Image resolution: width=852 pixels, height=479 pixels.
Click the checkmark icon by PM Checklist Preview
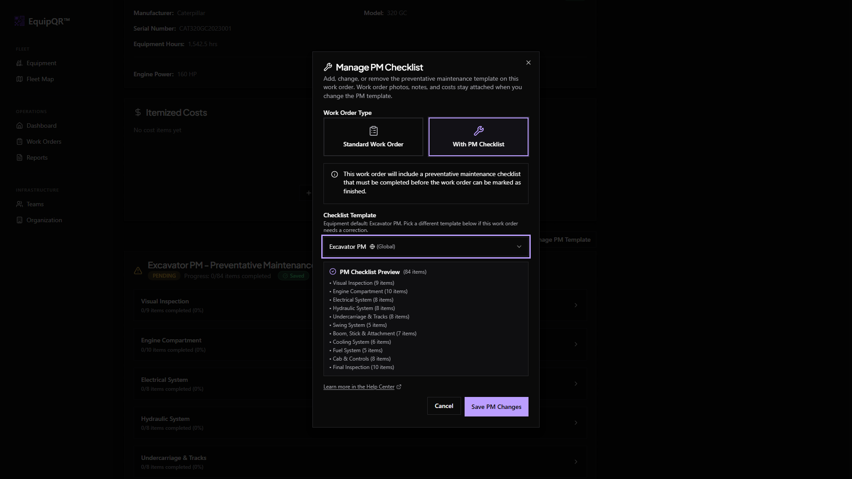pos(333,271)
